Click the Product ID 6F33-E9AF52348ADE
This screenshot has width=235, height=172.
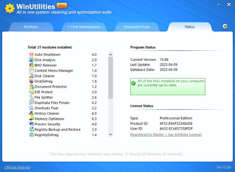click(x=176, y=123)
